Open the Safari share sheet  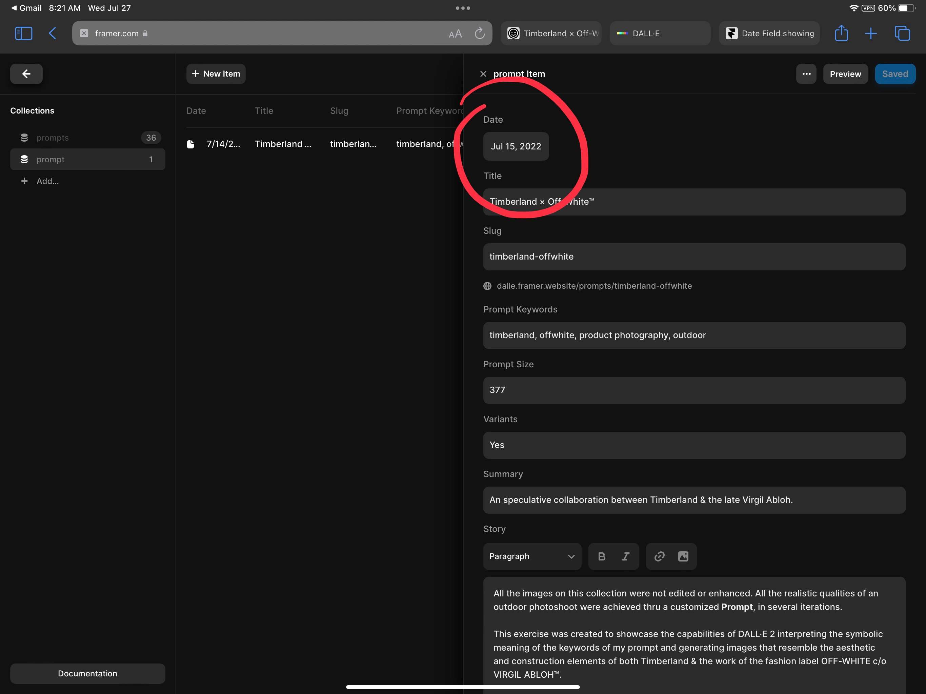point(842,33)
